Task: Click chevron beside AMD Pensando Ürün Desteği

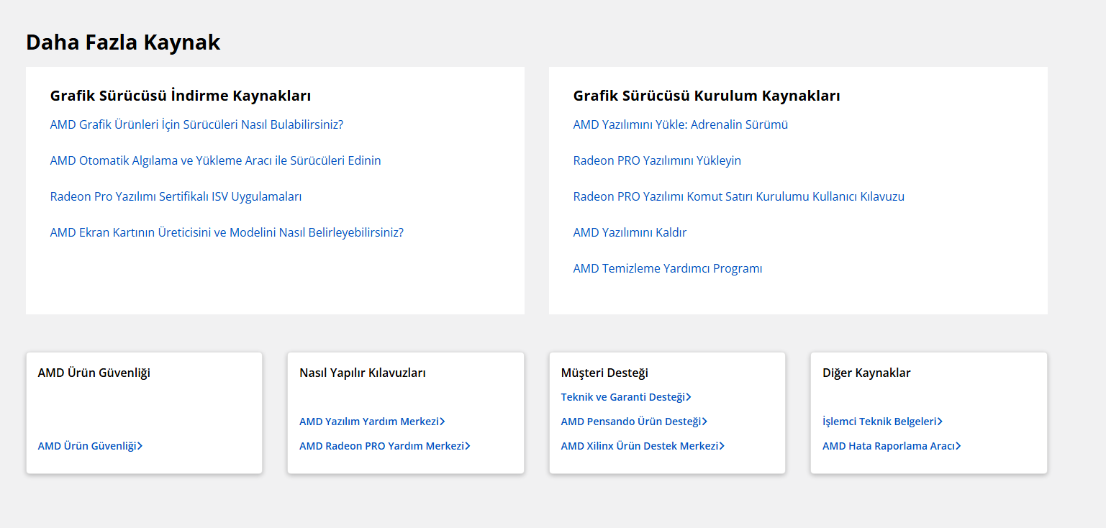Action: 704,422
